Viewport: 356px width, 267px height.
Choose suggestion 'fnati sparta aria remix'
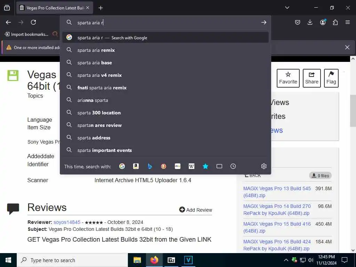(x=165, y=88)
